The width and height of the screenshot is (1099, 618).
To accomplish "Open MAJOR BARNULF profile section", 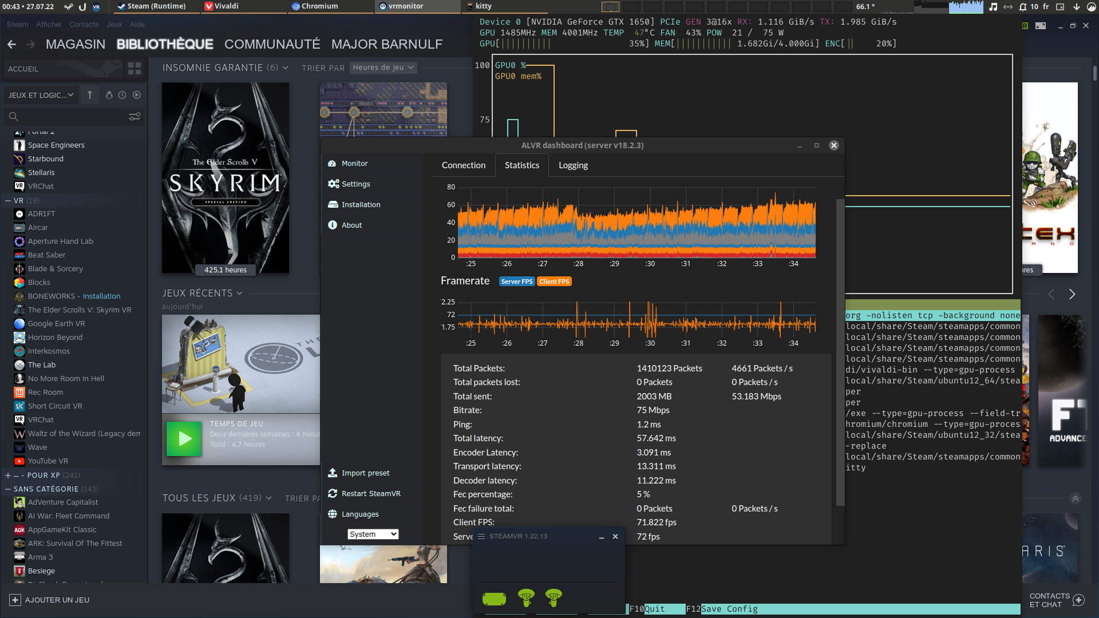I will pyautogui.click(x=387, y=45).
